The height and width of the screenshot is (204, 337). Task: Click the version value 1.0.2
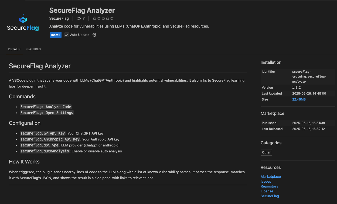point(296,88)
